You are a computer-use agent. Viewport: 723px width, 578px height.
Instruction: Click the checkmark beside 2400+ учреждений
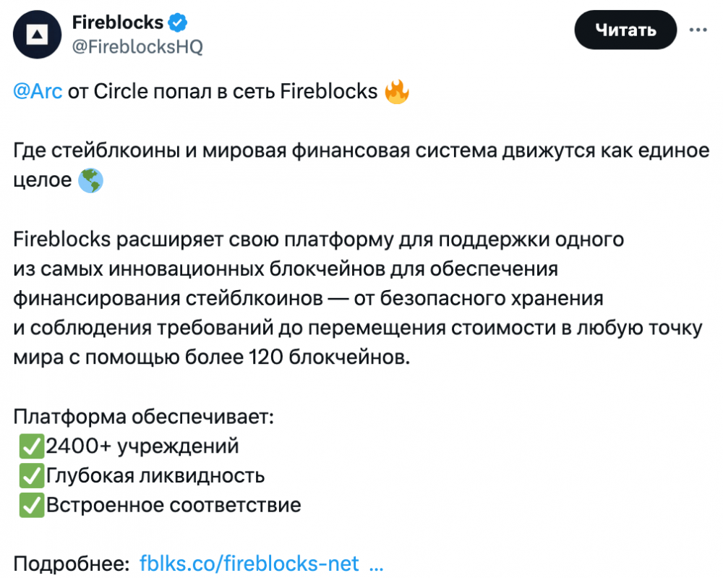[31, 446]
